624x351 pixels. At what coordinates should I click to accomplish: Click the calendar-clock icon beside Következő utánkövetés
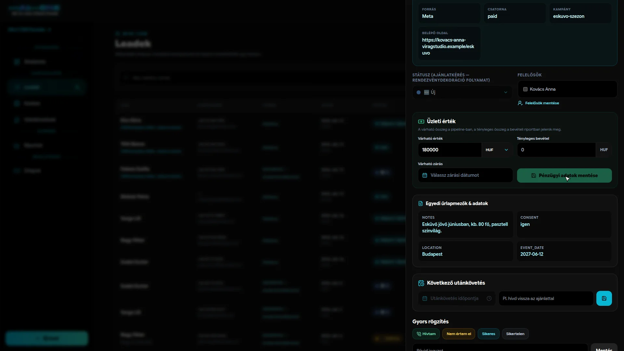pyautogui.click(x=421, y=283)
